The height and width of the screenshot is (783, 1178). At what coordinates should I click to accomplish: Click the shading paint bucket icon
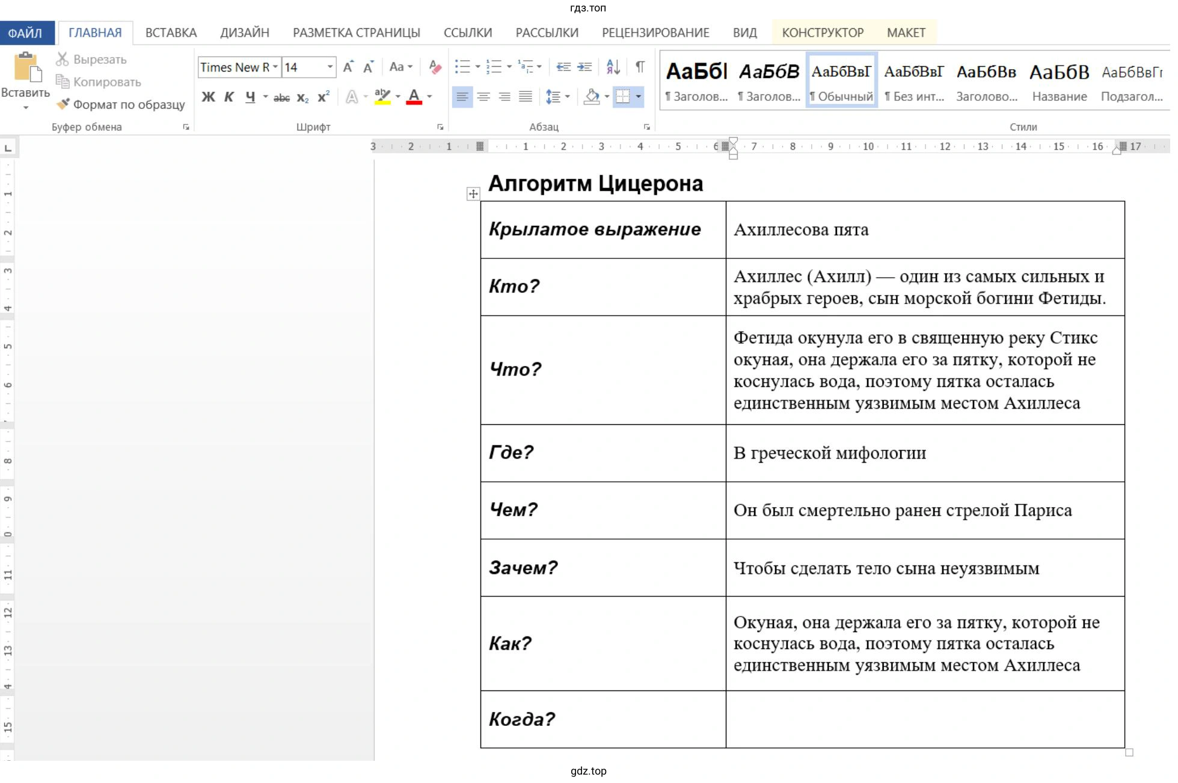[592, 97]
